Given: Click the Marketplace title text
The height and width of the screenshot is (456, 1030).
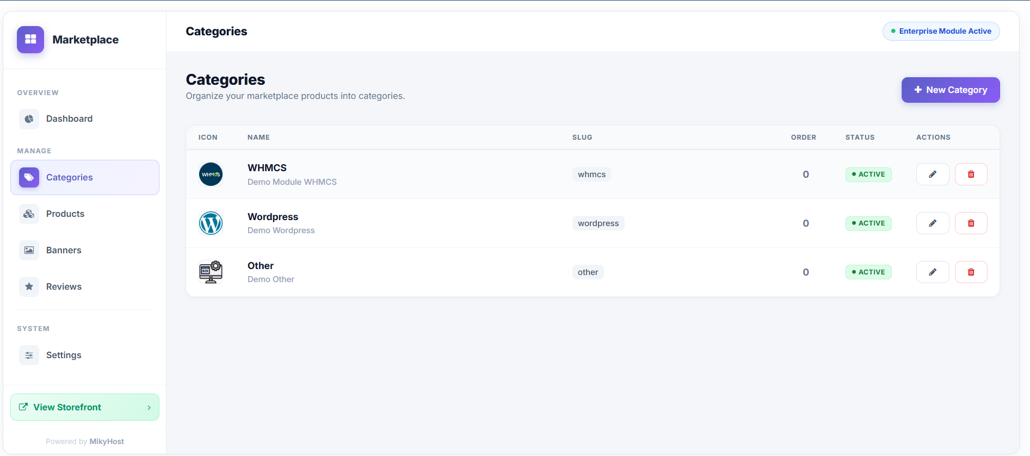Looking at the screenshot, I should (x=85, y=40).
